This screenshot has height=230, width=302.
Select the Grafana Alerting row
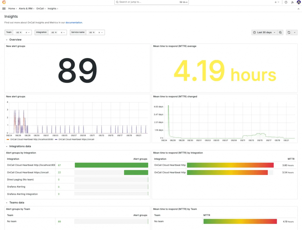click(x=78, y=187)
